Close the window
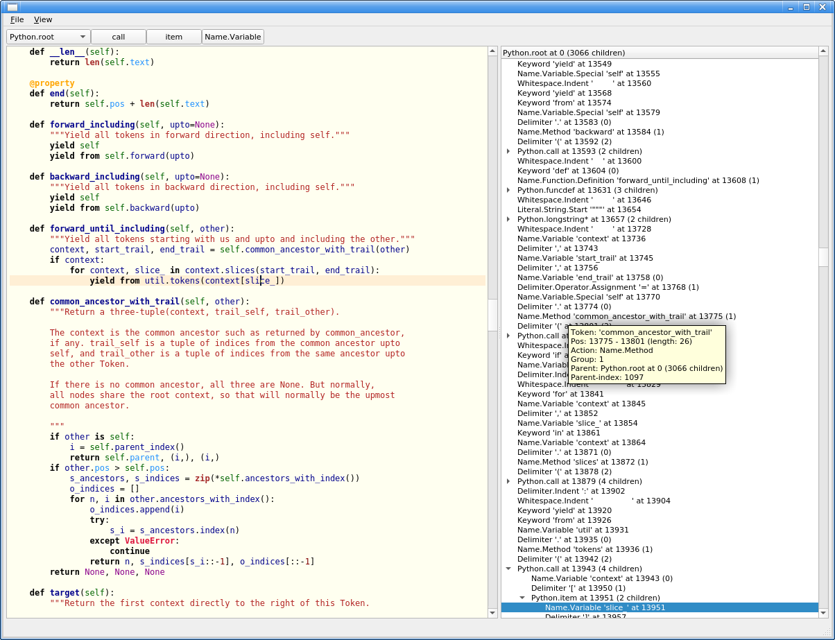Screen dimensions: 835x640 point(821,6)
